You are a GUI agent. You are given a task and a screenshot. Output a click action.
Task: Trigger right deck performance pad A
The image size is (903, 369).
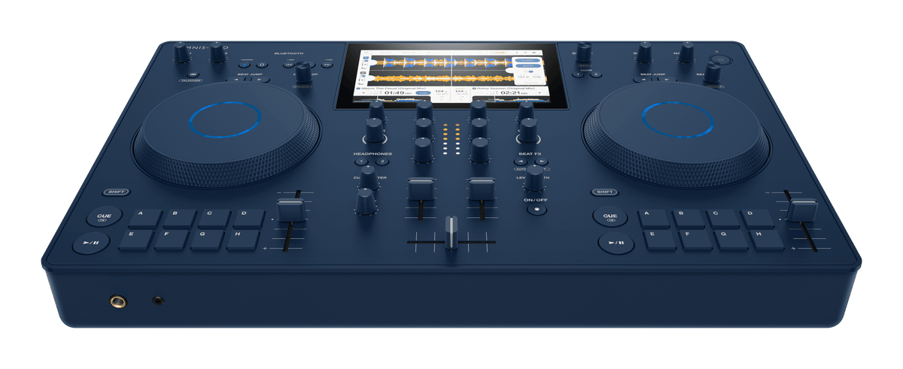(655, 219)
